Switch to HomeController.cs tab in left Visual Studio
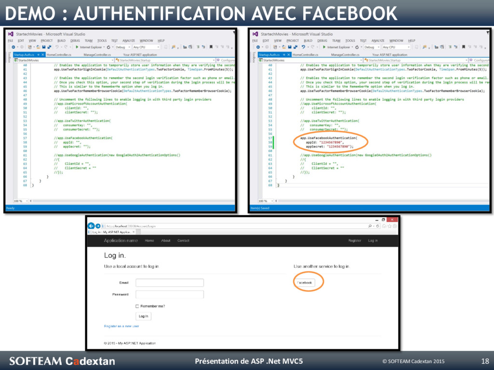 click(x=59, y=55)
